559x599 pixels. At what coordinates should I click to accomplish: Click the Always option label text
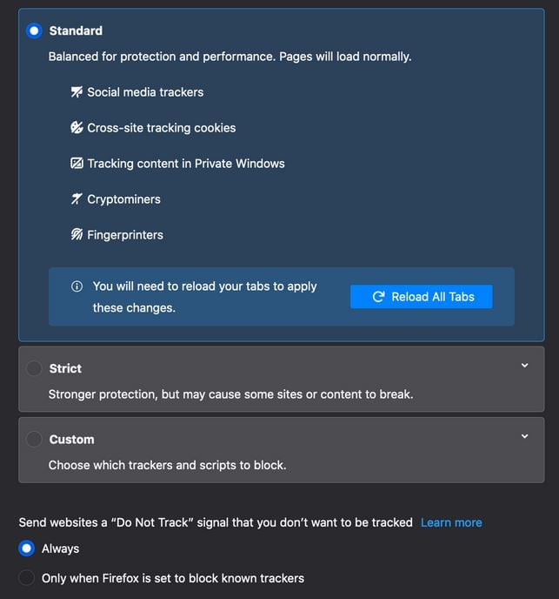(x=60, y=549)
